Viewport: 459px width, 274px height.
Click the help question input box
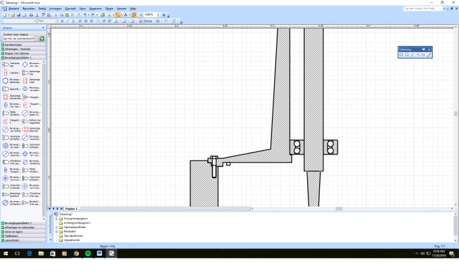click(x=423, y=9)
